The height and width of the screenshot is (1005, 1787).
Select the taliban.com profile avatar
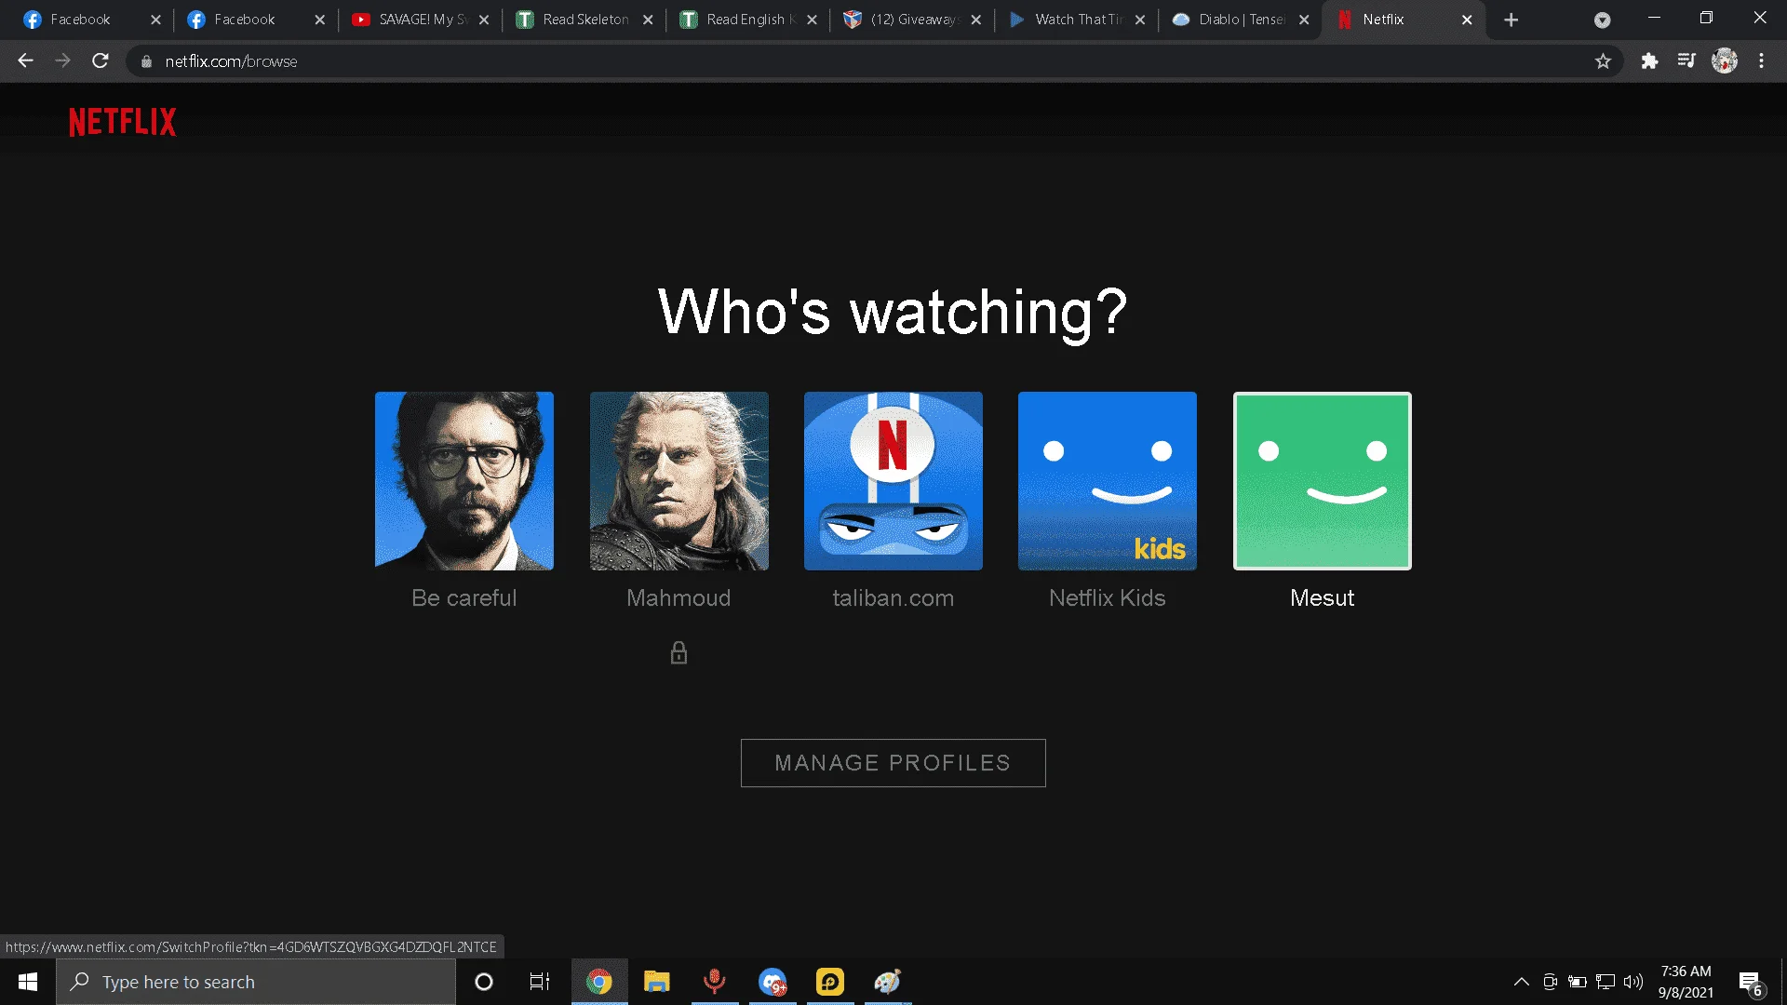pyautogui.click(x=893, y=481)
